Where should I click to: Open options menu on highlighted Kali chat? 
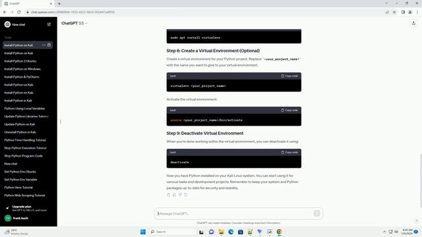(44, 45)
